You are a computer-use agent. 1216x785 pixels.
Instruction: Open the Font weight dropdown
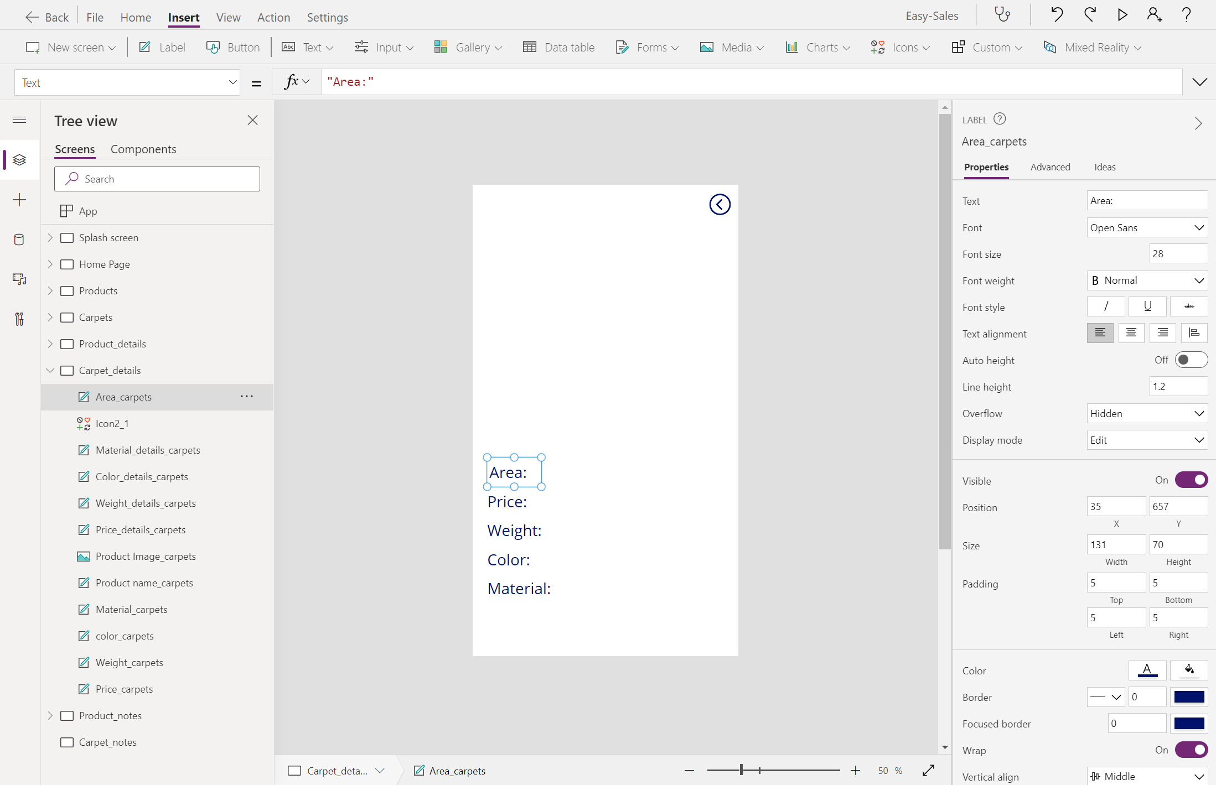(1147, 280)
